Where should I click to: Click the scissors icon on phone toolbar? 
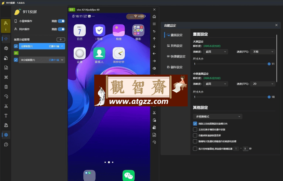[154, 113]
